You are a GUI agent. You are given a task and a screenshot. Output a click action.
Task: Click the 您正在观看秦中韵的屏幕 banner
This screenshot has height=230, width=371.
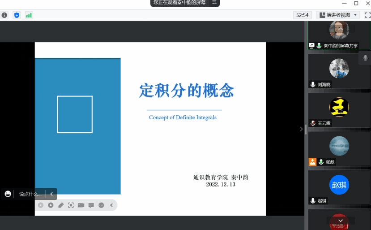[x=179, y=2]
